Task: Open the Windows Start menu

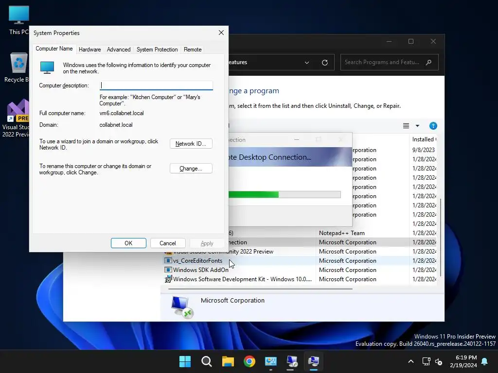Action: click(x=185, y=361)
